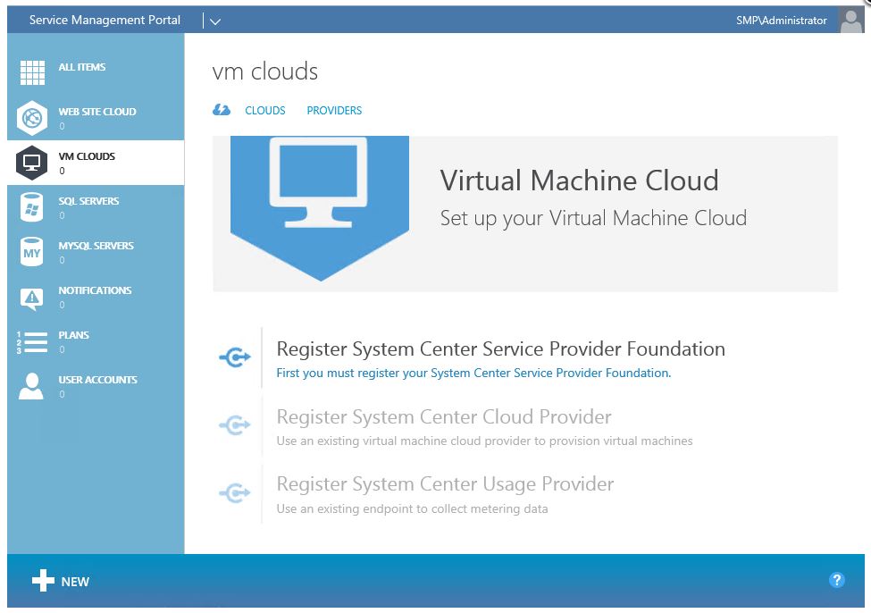
Task: Click the MySQL Servers MY icon
Action: click(x=31, y=252)
